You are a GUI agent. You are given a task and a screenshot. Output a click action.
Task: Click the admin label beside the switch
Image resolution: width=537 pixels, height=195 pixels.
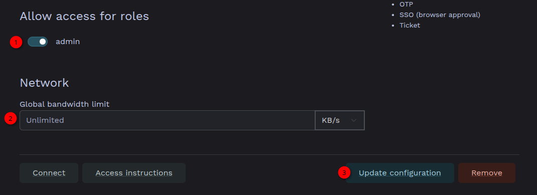pyautogui.click(x=68, y=42)
